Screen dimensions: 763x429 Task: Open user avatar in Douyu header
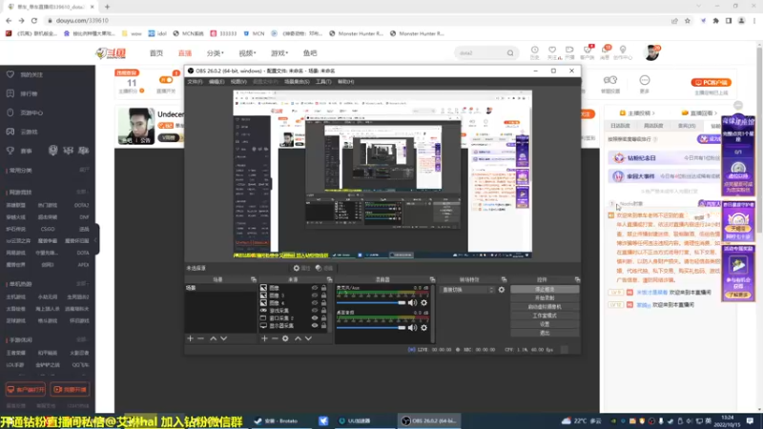pos(651,52)
